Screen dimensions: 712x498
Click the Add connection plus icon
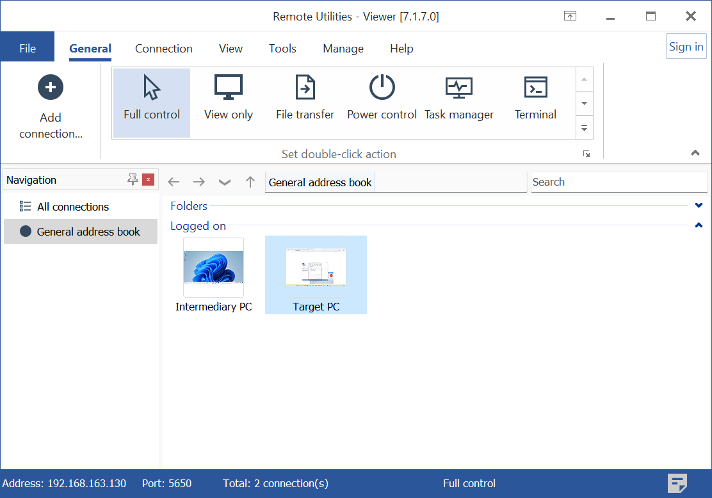point(51,87)
